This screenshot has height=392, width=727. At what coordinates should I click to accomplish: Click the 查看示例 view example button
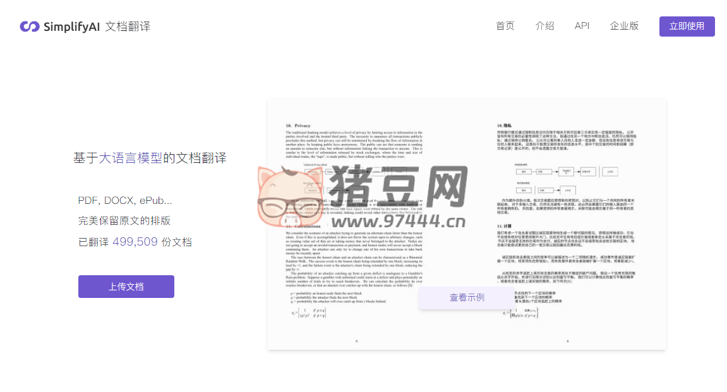click(467, 297)
